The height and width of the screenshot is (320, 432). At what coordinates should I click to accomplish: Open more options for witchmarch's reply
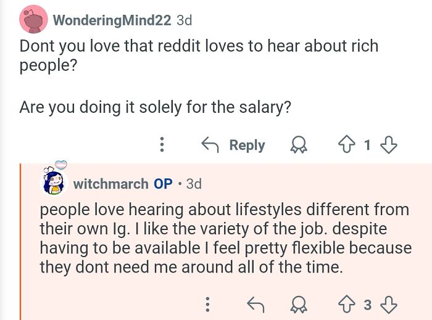tap(208, 304)
